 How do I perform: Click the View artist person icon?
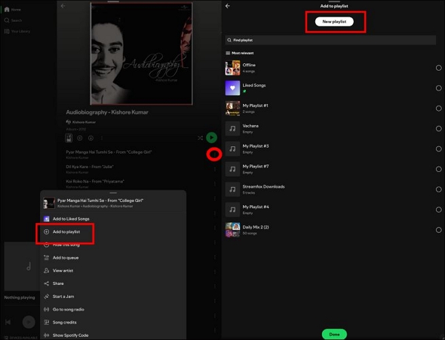46,271
